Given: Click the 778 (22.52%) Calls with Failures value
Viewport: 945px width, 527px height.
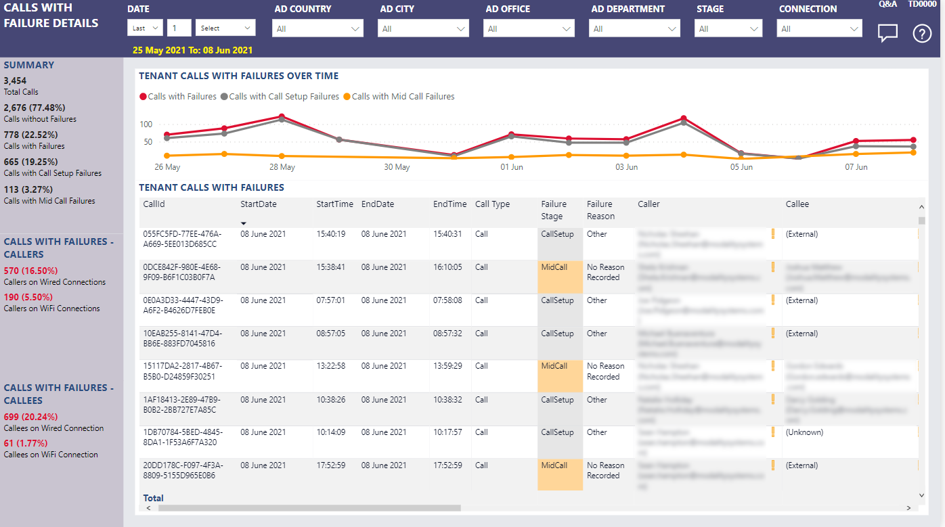Looking at the screenshot, I should (x=31, y=135).
